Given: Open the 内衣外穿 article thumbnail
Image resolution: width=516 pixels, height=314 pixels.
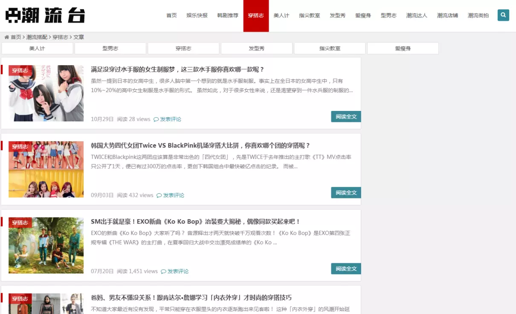Looking at the screenshot, I should (46, 304).
